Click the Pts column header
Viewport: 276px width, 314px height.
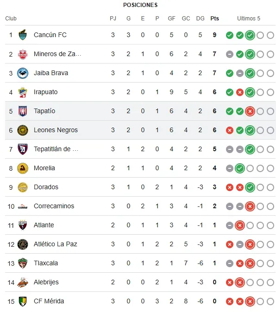(214, 19)
